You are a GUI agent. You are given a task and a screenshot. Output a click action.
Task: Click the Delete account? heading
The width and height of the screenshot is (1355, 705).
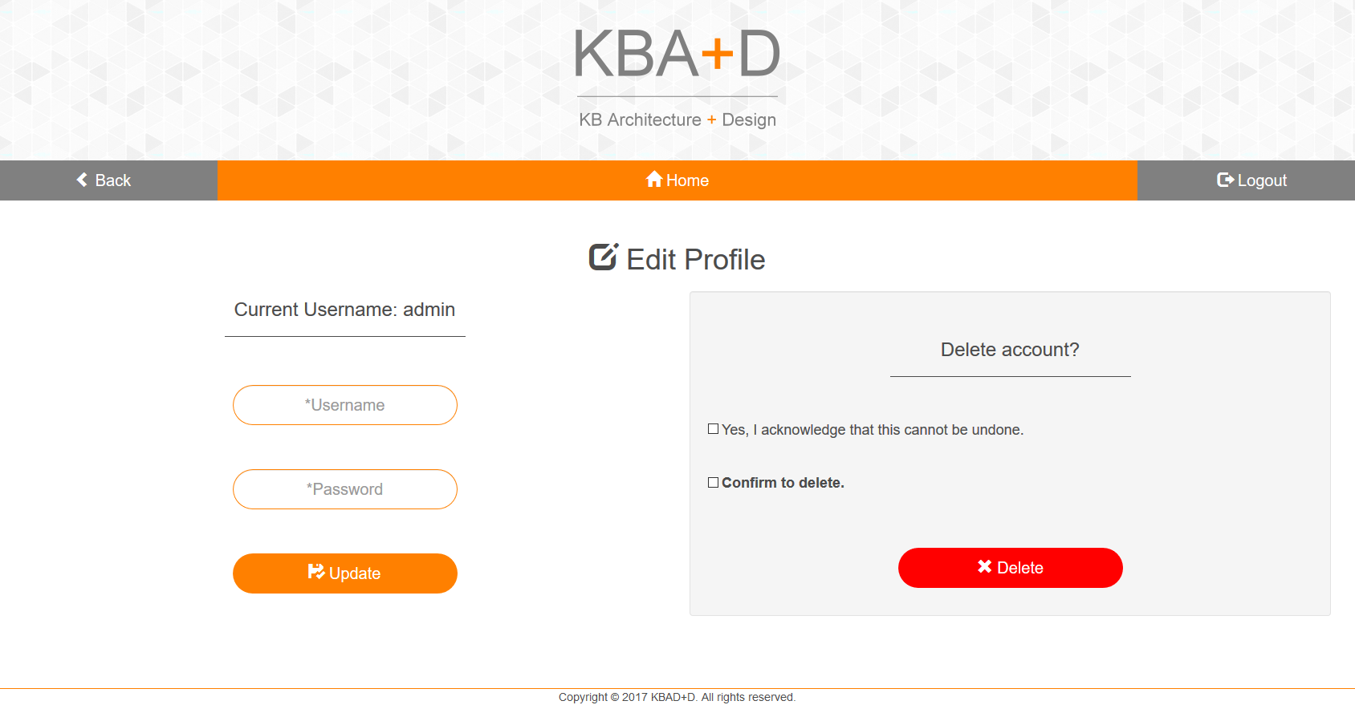(x=1010, y=350)
